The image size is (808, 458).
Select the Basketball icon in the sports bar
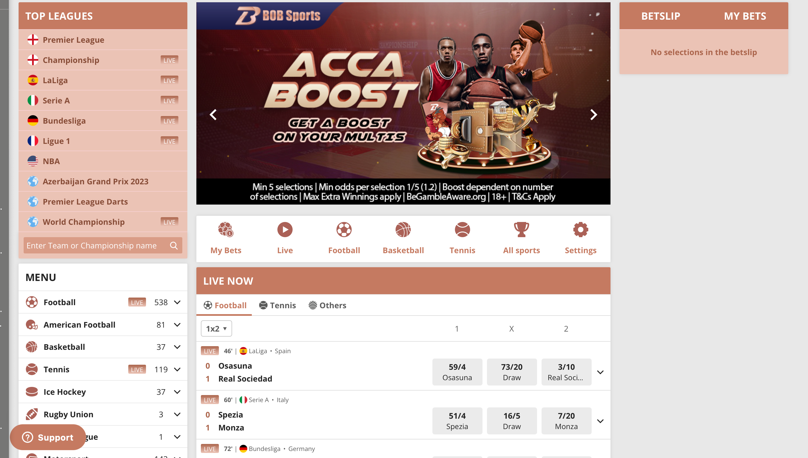coord(403,229)
